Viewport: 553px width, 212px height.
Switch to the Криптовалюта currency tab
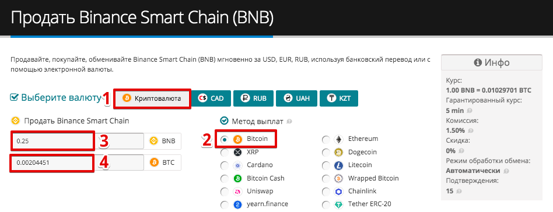pyautogui.click(x=152, y=98)
